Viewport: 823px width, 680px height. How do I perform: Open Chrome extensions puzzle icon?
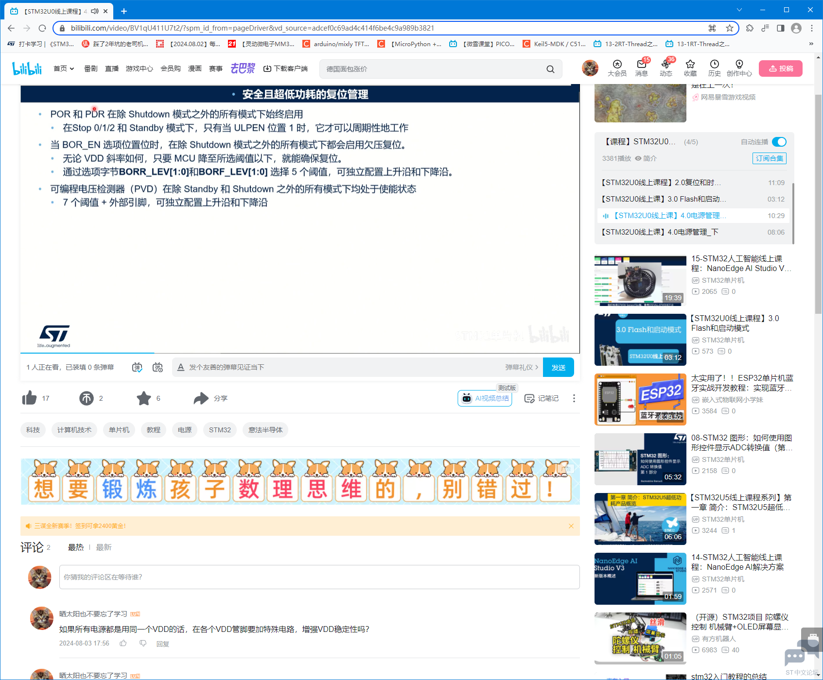coord(750,28)
